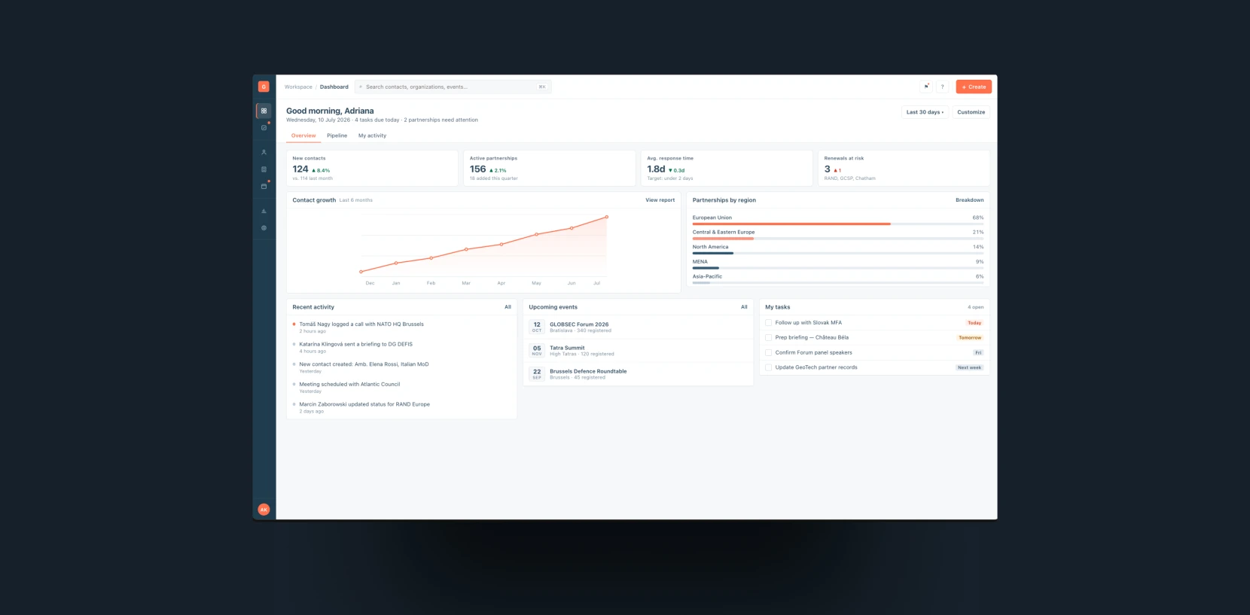Open the calendar events icon in sidebar

pos(264,186)
